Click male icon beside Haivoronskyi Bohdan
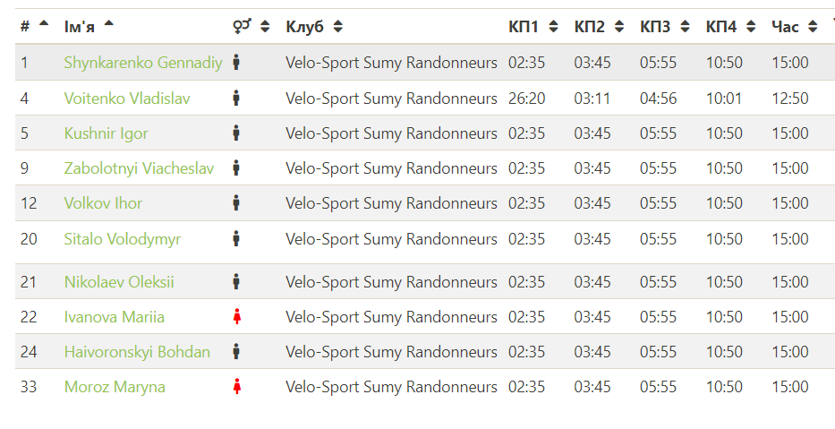 [236, 352]
